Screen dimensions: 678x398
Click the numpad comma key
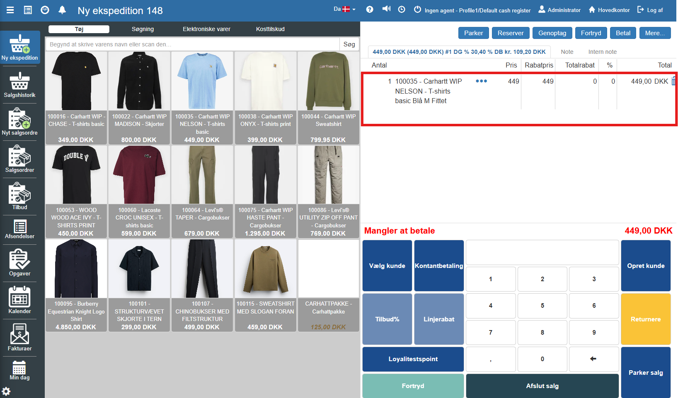491,359
